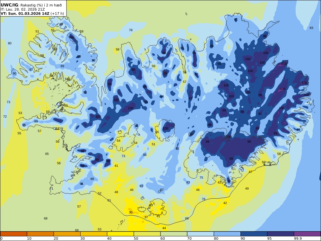Click the map value 47 on the southeast coast
The image size is (321, 241).
(x=250, y=172)
